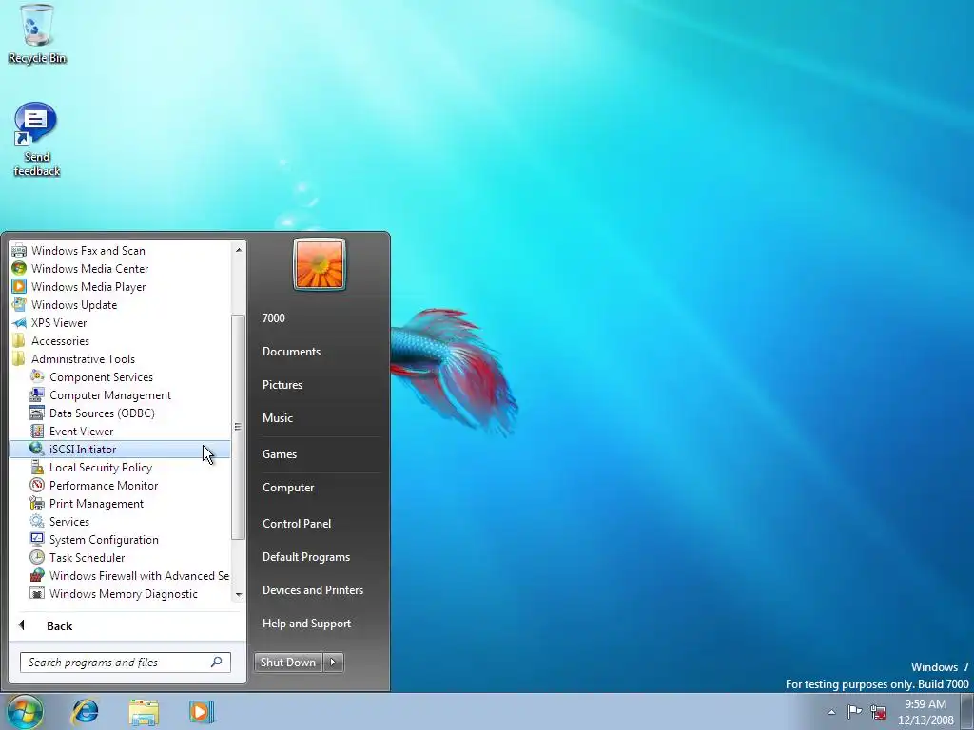
Task: Open Internet Explorer from taskbar
Action: [x=85, y=711]
